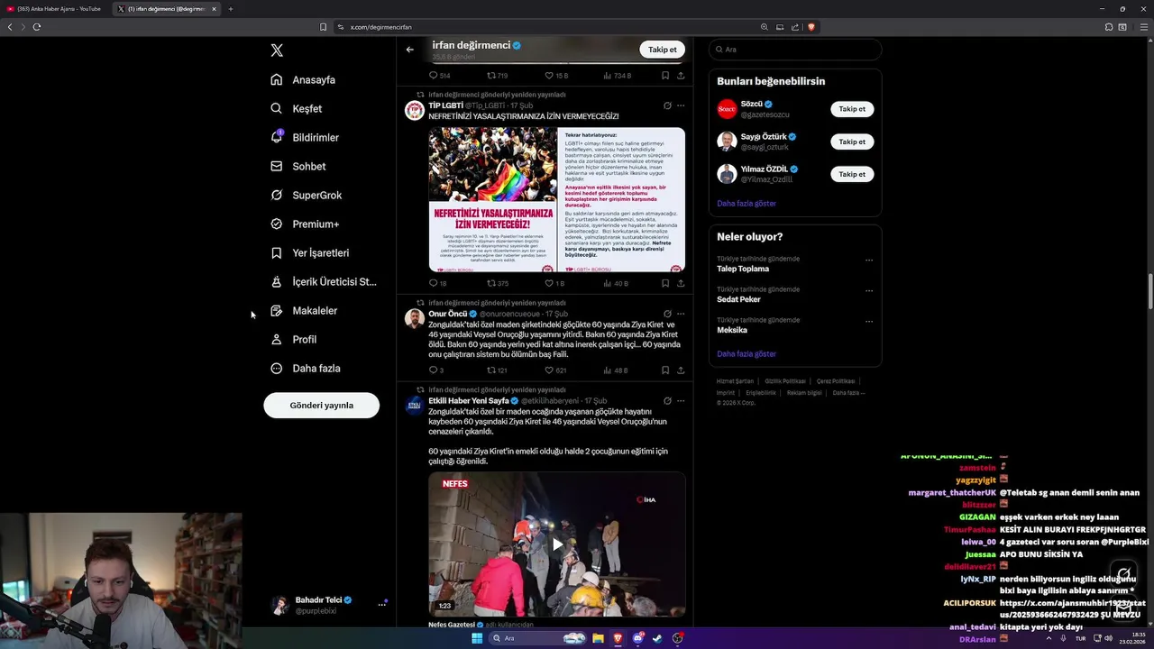Open Windows Start menu

tap(477, 638)
